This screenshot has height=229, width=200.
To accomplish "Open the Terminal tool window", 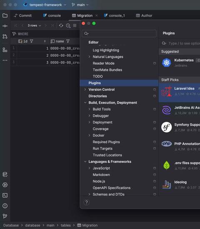I will tap(5, 195).
